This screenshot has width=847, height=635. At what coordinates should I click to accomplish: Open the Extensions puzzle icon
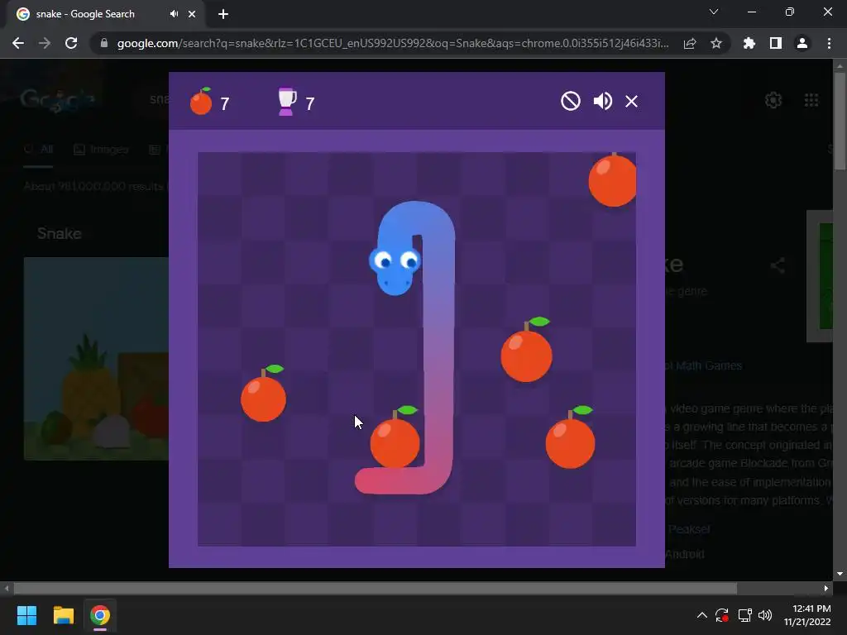pyautogui.click(x=749, y=43)
